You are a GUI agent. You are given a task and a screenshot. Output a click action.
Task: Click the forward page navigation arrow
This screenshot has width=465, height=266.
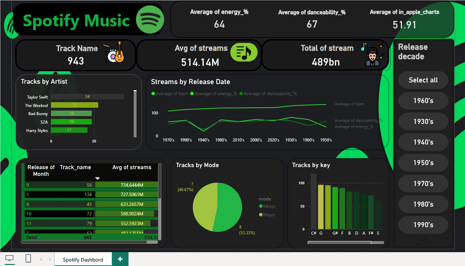(x=50, y=259)
